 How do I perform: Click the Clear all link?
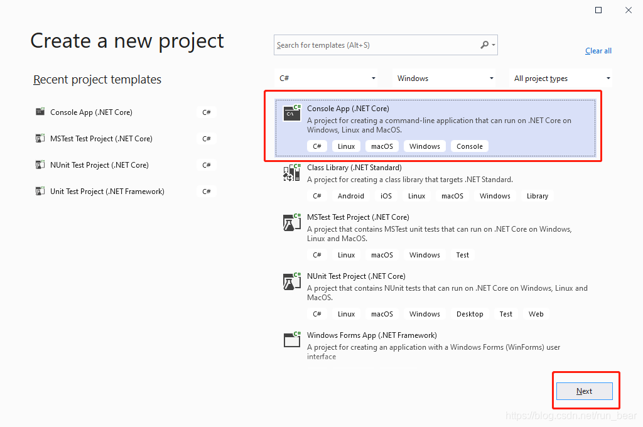tap(598, 50)
